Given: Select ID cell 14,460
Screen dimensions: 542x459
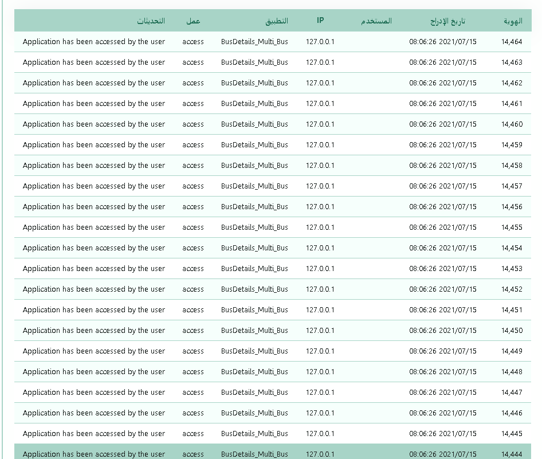Looking at the screenshot, I should coord(512,124).
